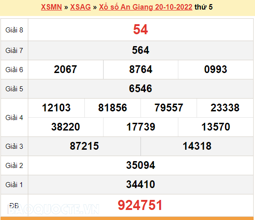Select the Giải 4 result 12103

click(x=56, y=108)
